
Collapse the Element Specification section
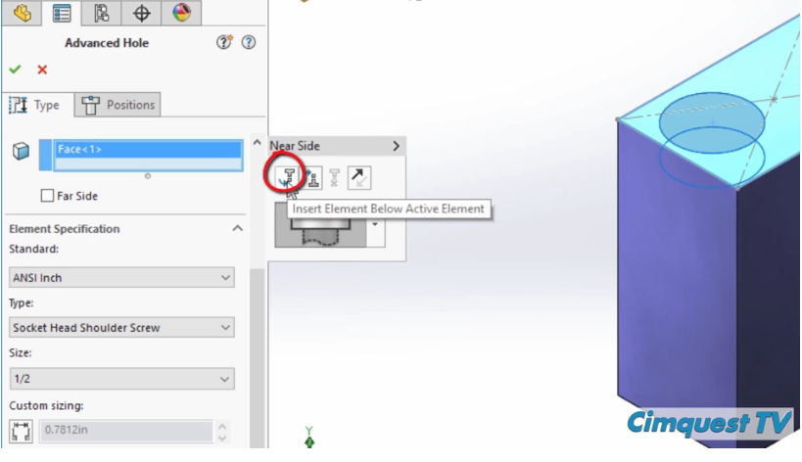click(x=237, y=228)
